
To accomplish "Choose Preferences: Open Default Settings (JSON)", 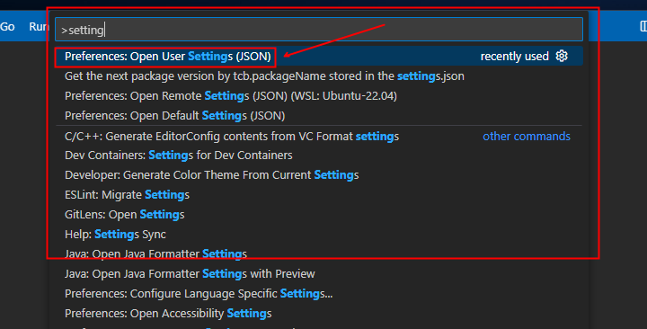I will coord(319,116).
